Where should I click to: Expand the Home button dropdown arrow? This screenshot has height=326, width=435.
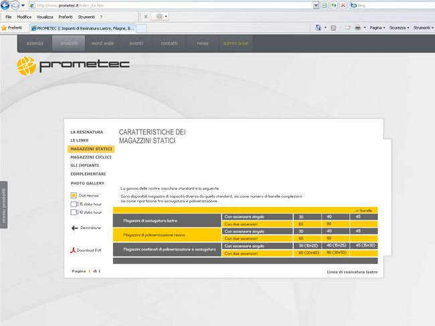coord(325,27)
